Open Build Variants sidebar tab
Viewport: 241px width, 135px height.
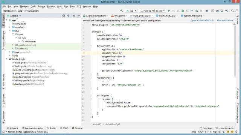pyautogui.click(x=3, y=82)
